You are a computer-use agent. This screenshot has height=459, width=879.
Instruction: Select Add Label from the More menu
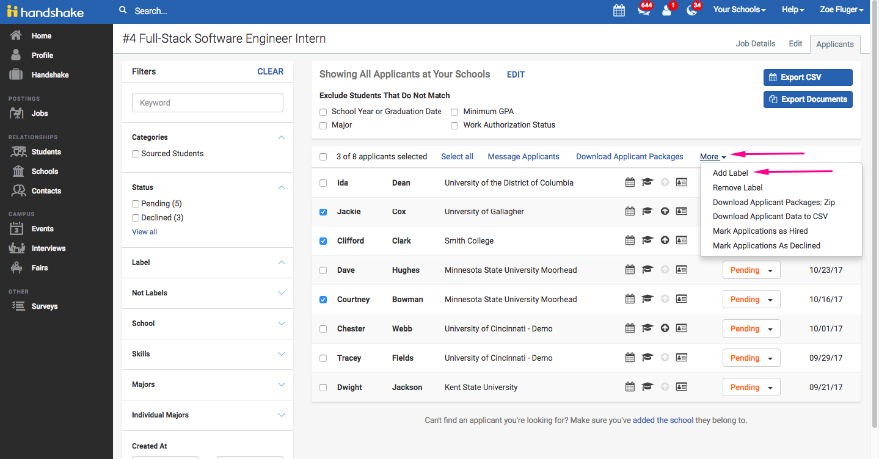click(x=730, y=173)
